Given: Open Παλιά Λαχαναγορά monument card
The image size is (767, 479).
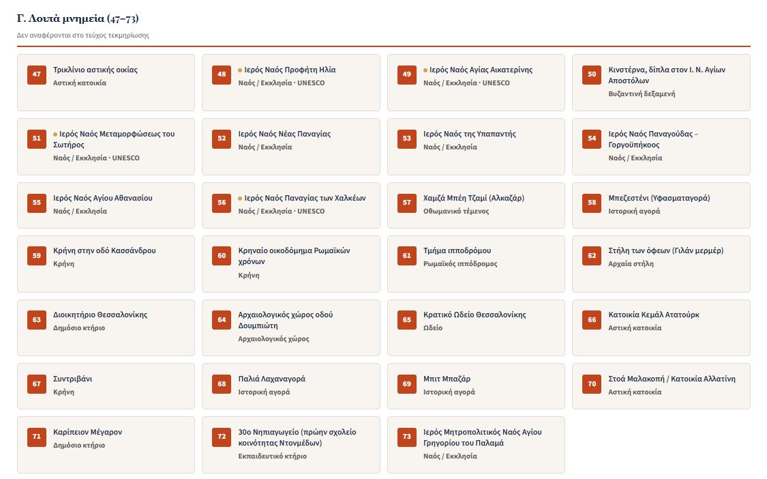Looking at the screenshot, I should [x=291, y=386].
